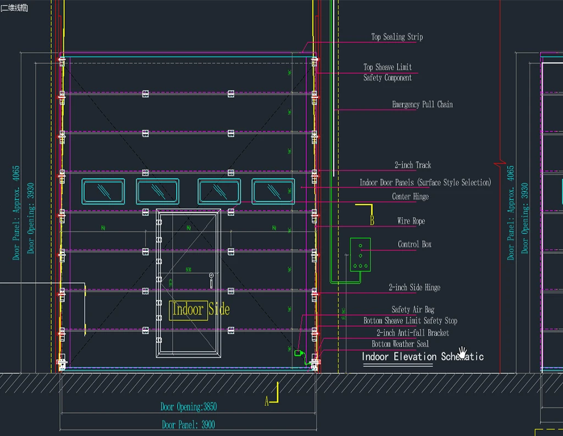Select the green sensor symbol at door bottom
The height and width of the screenshot is (436, 563).
coord(299,354)
